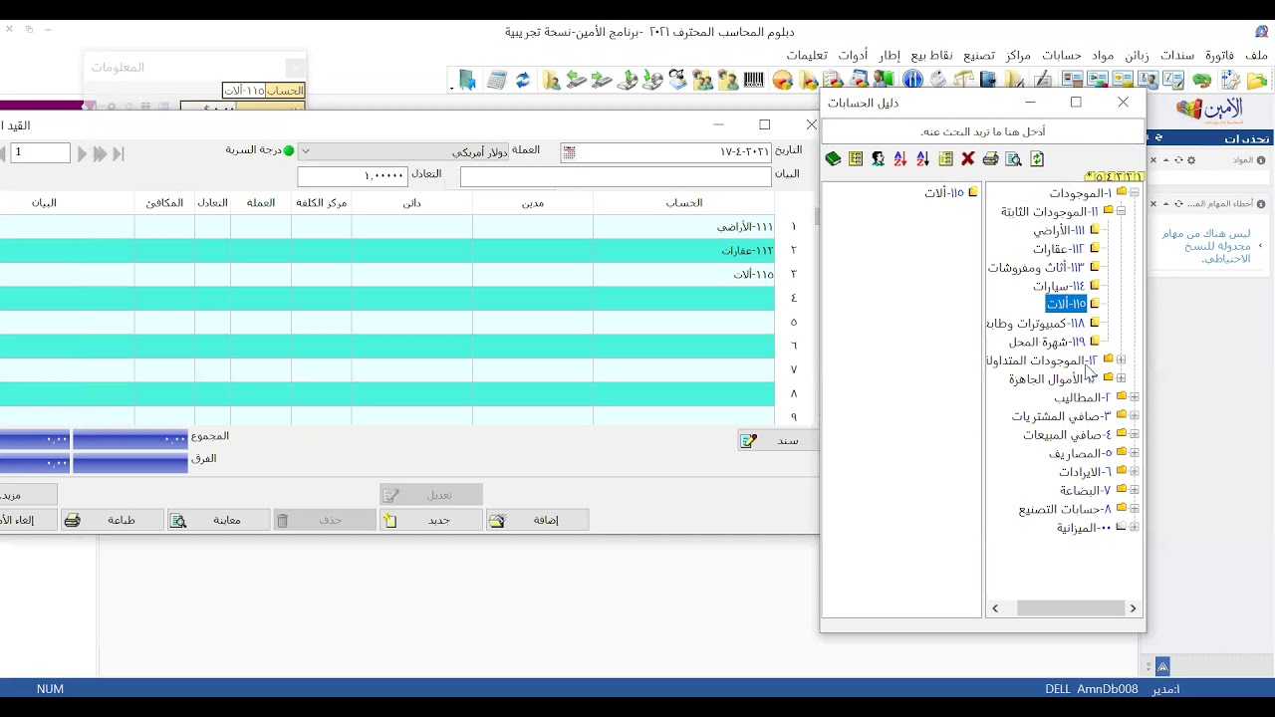Click accounts guide horizontal scrollbar left arrow
Screen dimensions: 1275x717
pos(995,608)
